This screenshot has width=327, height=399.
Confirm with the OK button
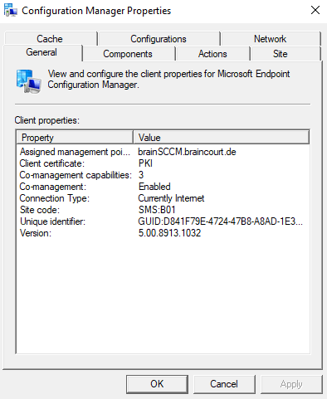point(157,384)
